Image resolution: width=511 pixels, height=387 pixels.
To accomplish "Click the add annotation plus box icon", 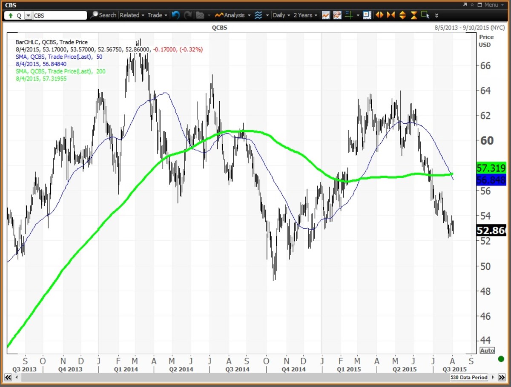I will (367, 15).
